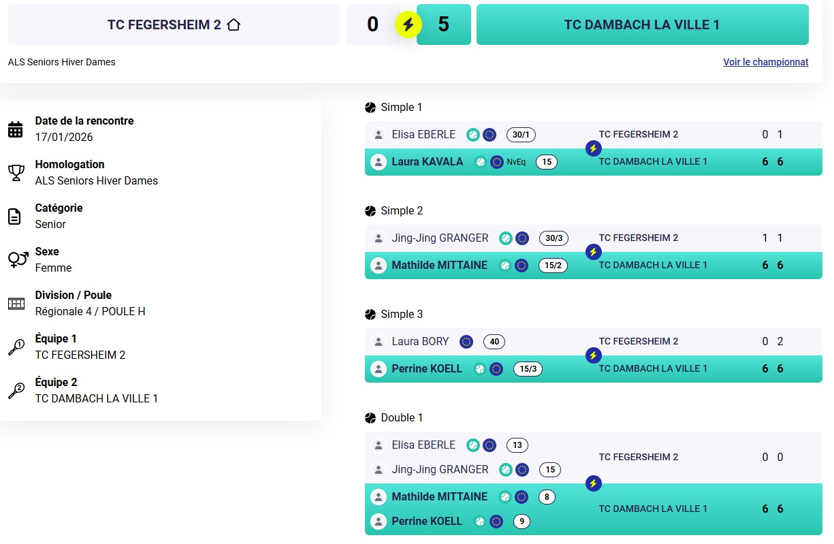Click the blue lightning icon in Simple 2 match

(593, 252)
